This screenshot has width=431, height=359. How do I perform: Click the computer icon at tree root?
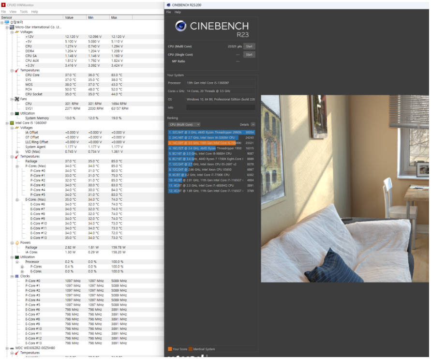click(x=7, y=22)
